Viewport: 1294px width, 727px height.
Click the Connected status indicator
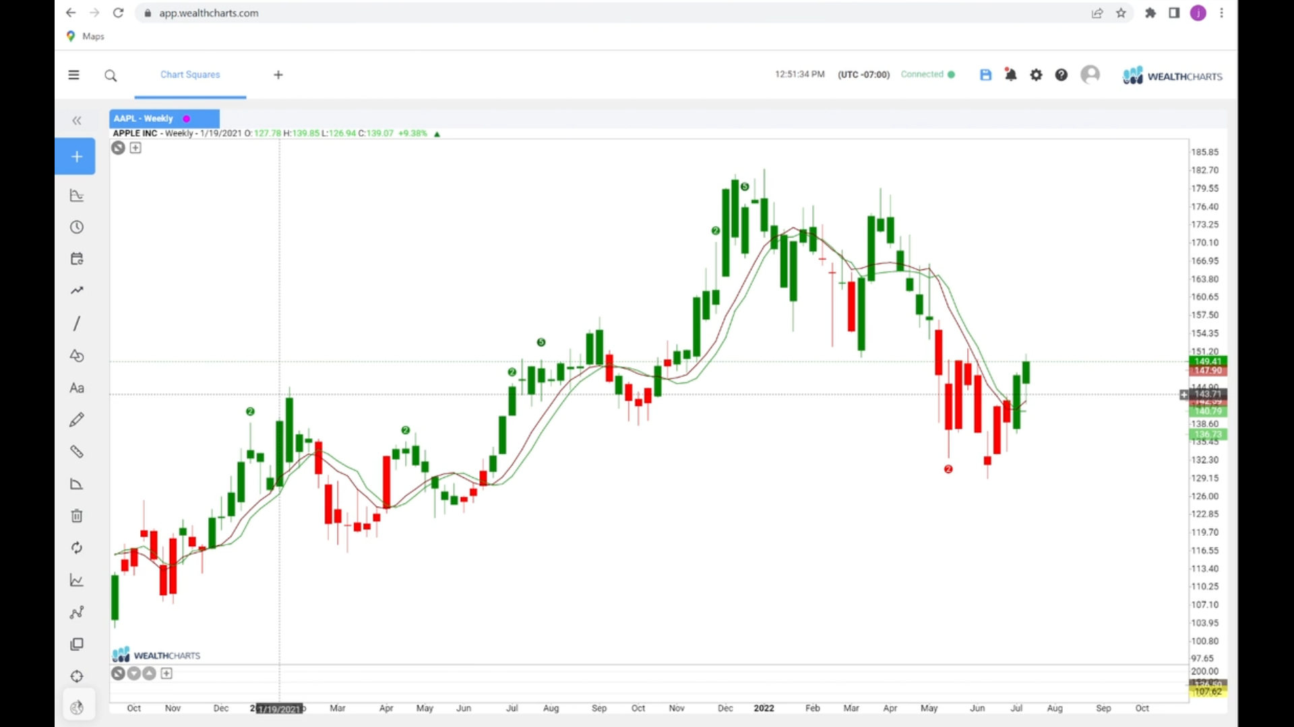927,75
